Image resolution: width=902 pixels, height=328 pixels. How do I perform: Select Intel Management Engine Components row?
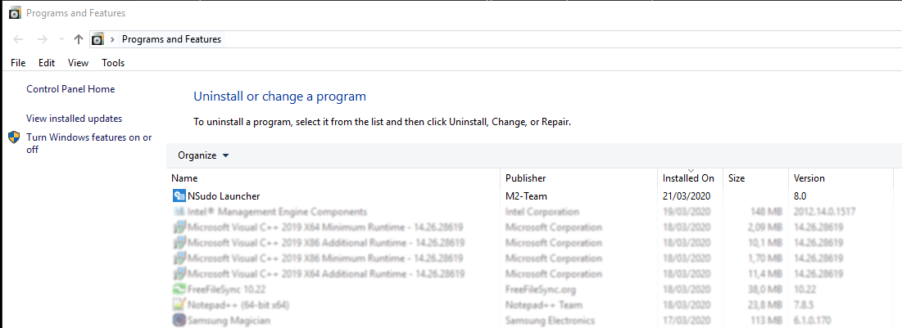pos(533,211)
